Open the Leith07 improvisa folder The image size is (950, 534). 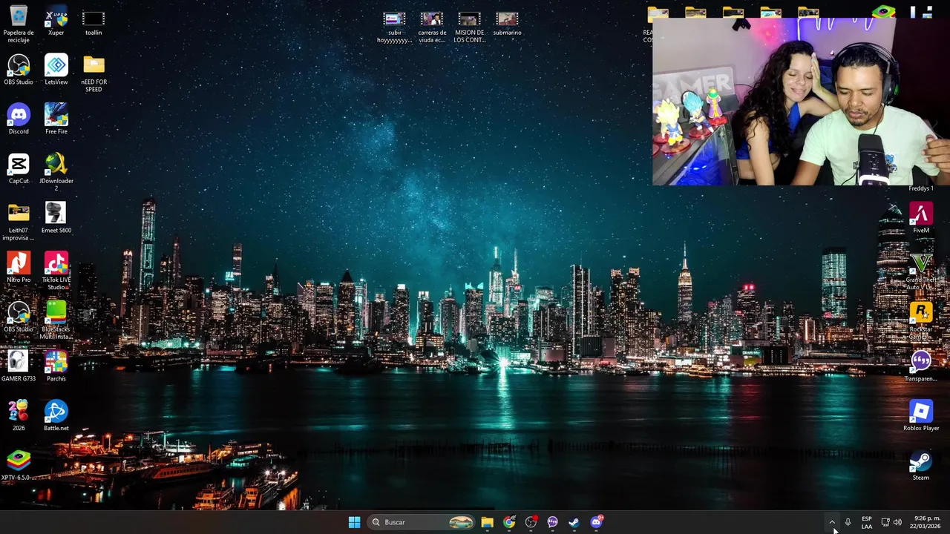[19, 222]
